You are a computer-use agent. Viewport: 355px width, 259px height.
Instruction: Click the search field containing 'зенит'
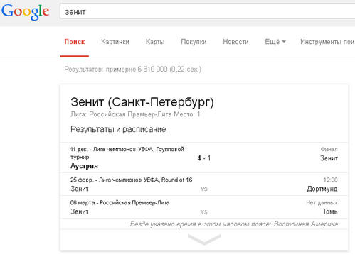pos(208,11)
